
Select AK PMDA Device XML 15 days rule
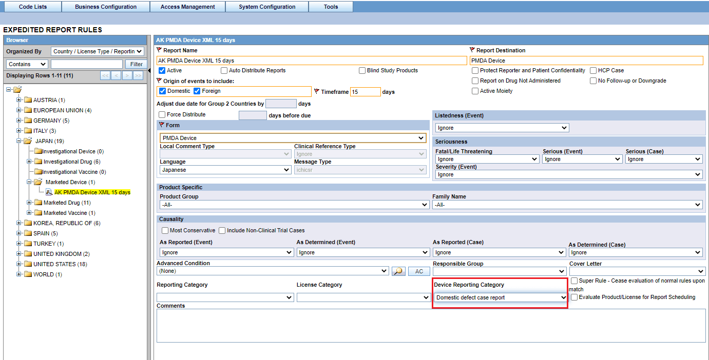point(92,192)
